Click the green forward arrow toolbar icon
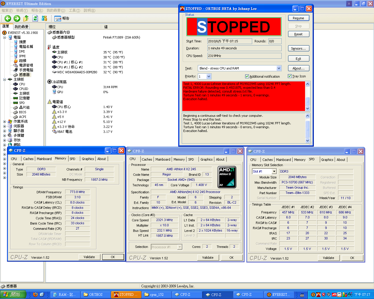Image resolution: width=374 pixels, height=299 pixels. tap(17, 18)
